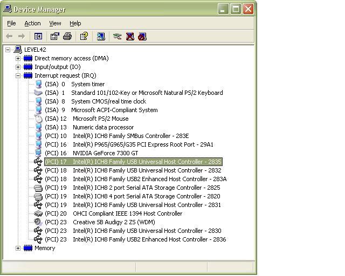Click the Update Driver toolbar icon
This screenshot has width=345, height=276.
[117, 36]
